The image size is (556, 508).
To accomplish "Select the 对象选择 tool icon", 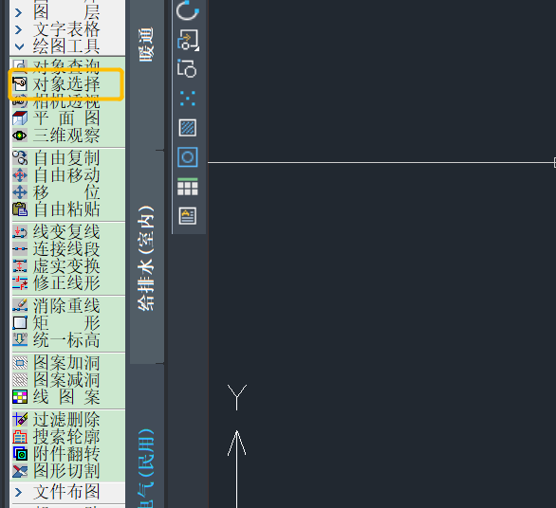I will (x=20, y=84).
